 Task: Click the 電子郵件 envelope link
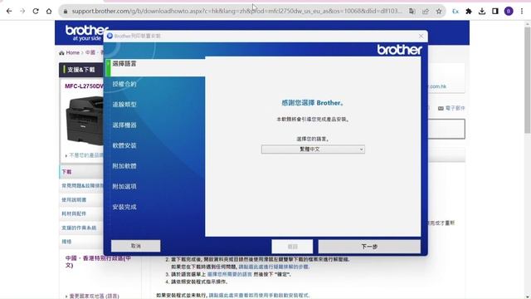pyautogui.click(x=451, y=108)
